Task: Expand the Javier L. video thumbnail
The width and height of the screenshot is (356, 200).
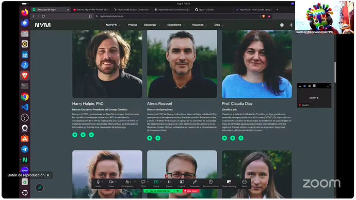Action: click(329, 86)
